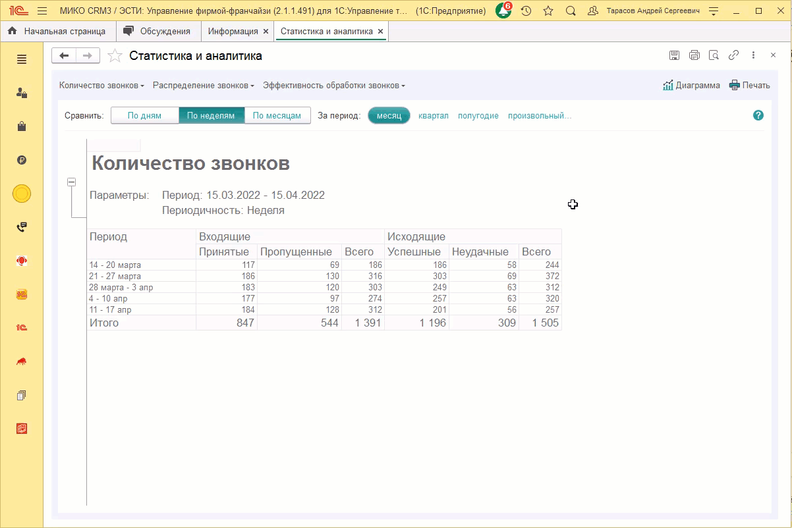
Task: Open the Количество звонков dropdown
Action: point(101,86)
